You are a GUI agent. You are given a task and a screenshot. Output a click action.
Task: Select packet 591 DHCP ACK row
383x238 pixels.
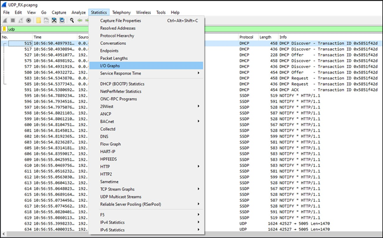(x=192, y=90)
